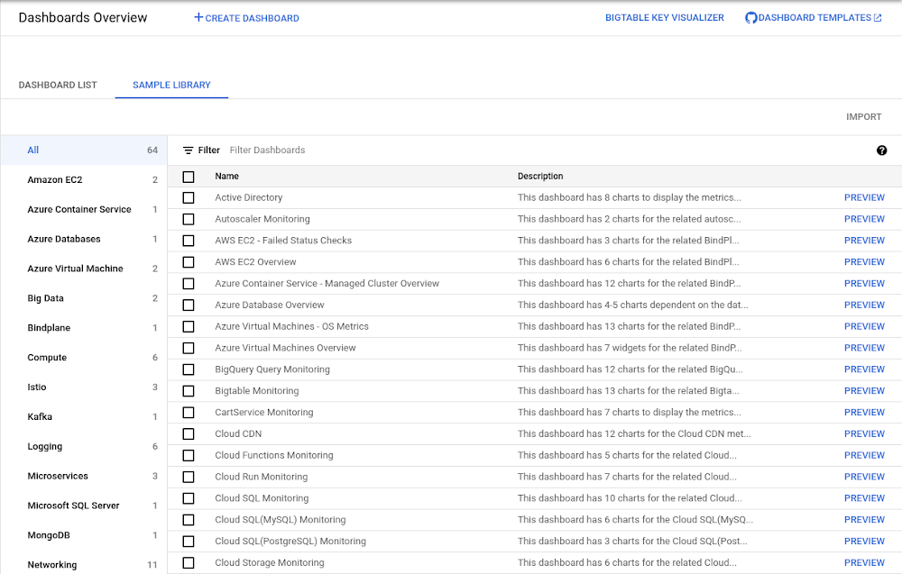Select the Azure Database Overview checkbox

tap(189, 305)
